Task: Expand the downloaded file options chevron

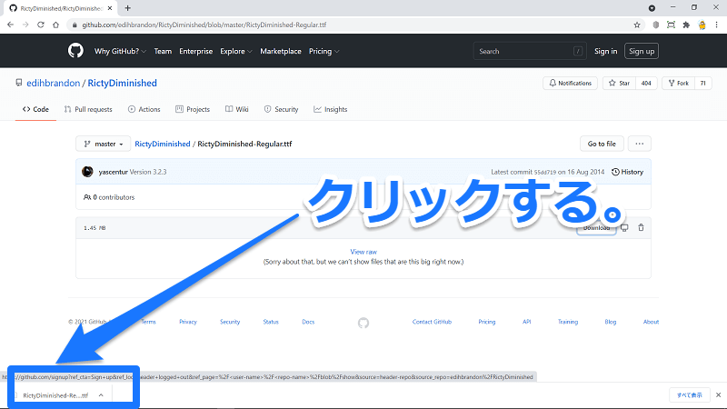Action: click(100, 395)
